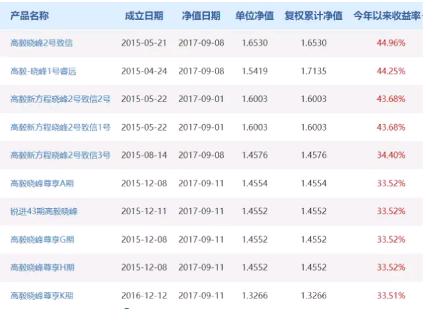
Task: Click 2017-09-08 in the 致信3号 row
Action: click(201, 155)
